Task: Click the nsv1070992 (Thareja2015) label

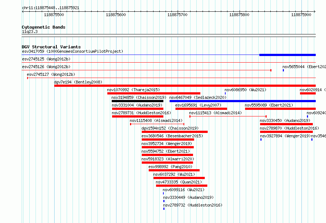Action: tap(133, 90)
